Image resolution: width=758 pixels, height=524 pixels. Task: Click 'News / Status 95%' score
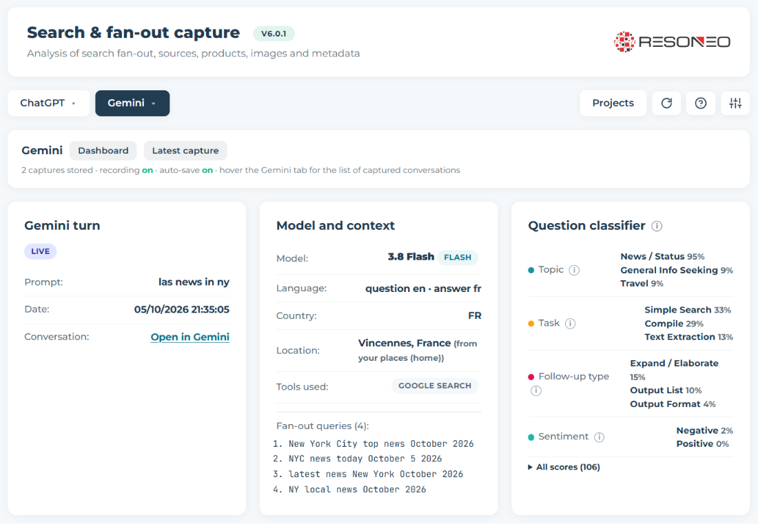click(662, 256)
